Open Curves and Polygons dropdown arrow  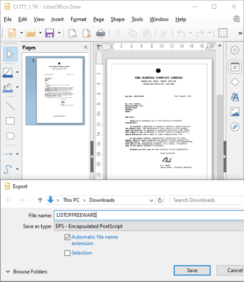coord(17,169)
